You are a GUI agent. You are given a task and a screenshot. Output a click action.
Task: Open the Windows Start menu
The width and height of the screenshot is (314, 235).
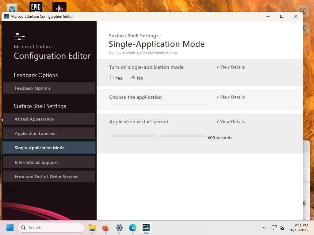(x=10, y=228)
